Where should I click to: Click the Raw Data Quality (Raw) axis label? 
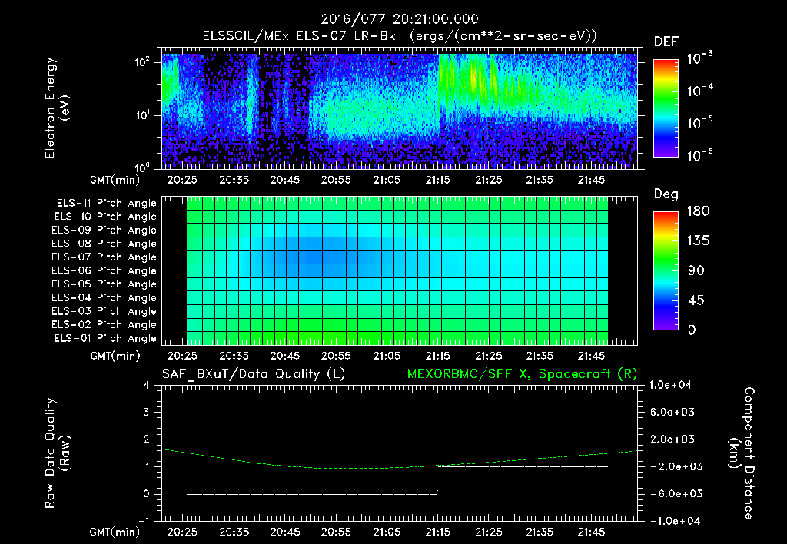(57, 453)
